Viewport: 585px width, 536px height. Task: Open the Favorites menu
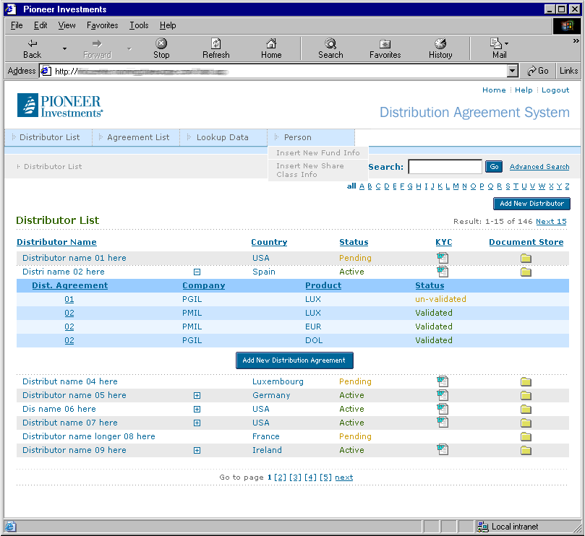click(x=103, y=25)
